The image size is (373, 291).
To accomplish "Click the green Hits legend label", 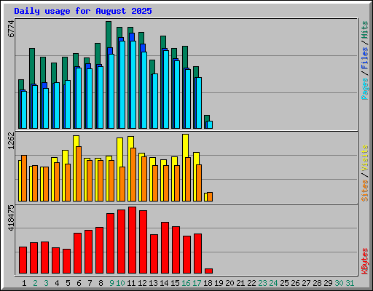I will pyautogui.click(x=365, y=30).
